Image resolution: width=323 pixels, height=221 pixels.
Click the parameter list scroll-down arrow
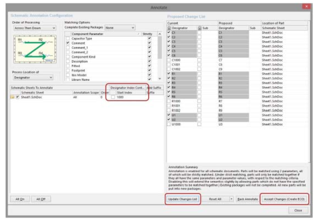point(160,79)
